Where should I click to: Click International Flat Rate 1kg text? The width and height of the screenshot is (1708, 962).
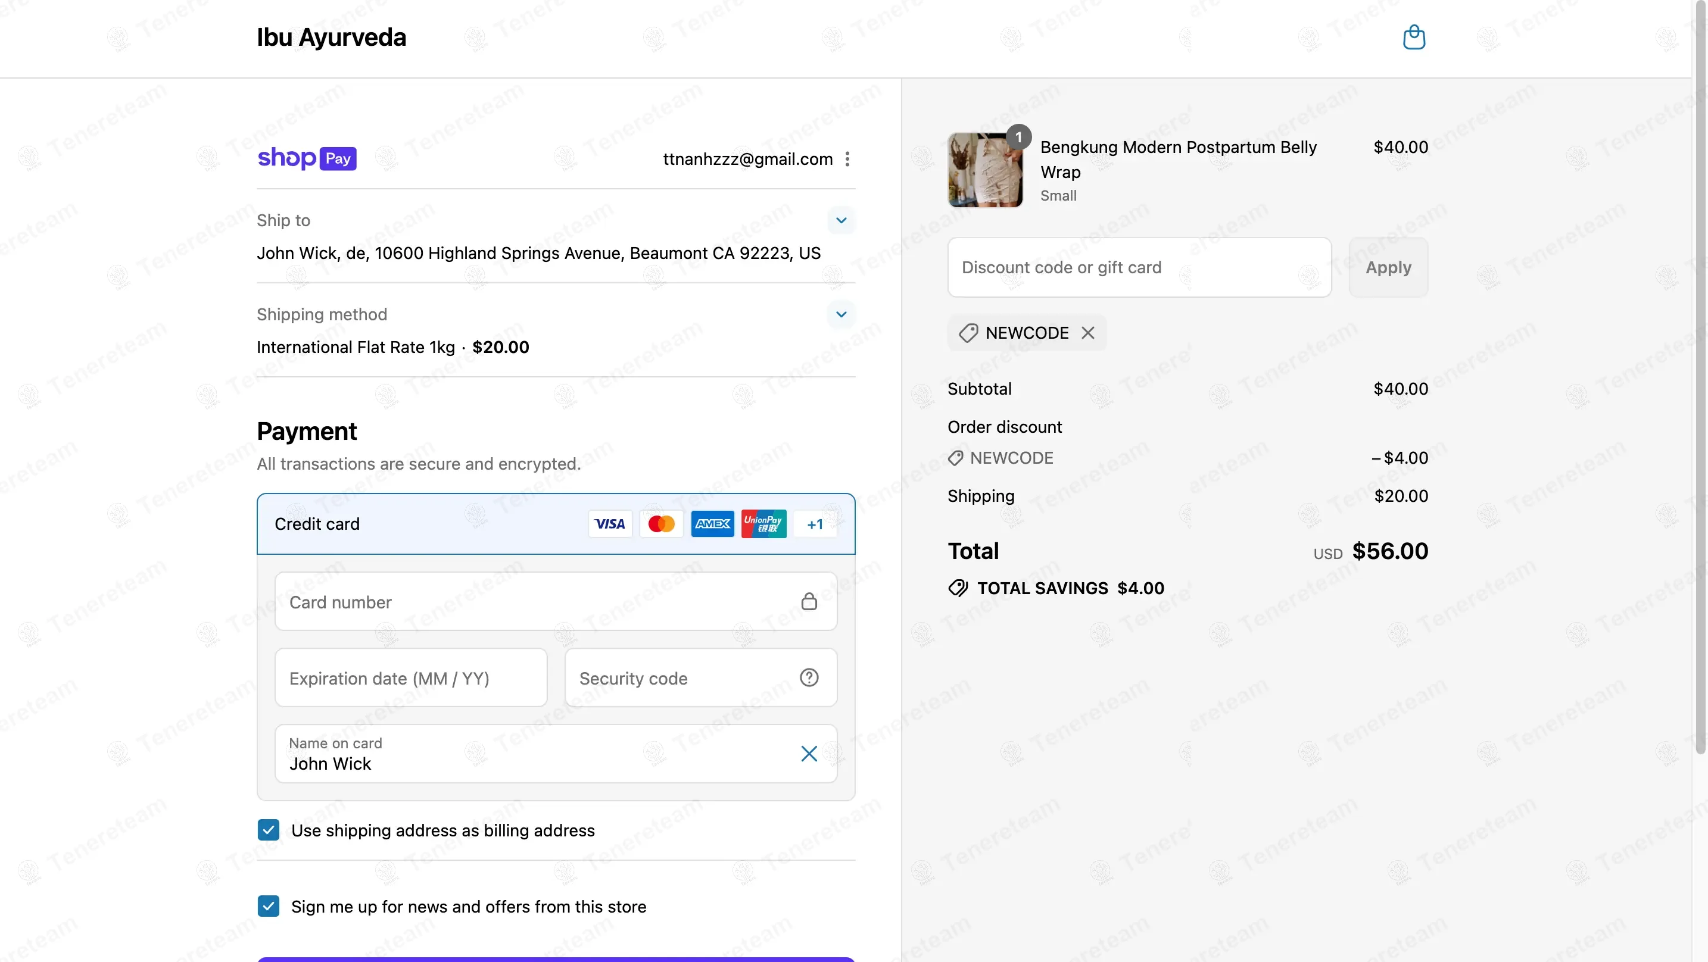(x=356, y=348)
